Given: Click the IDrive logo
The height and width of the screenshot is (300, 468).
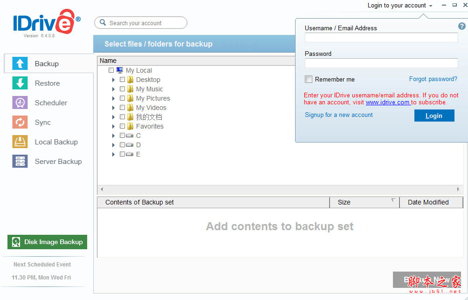Looking at the screenshot, I should tap(47, 21).
